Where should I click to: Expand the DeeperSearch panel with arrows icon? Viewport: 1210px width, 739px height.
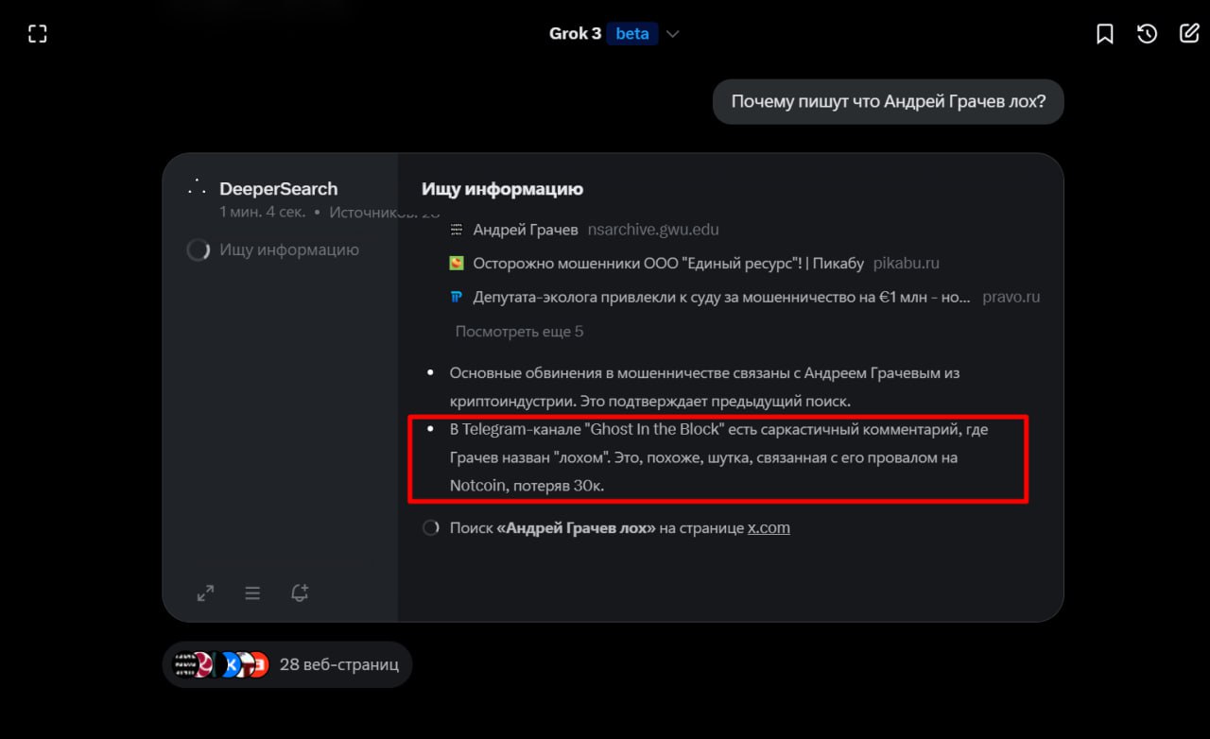click(x=205, y=593)
